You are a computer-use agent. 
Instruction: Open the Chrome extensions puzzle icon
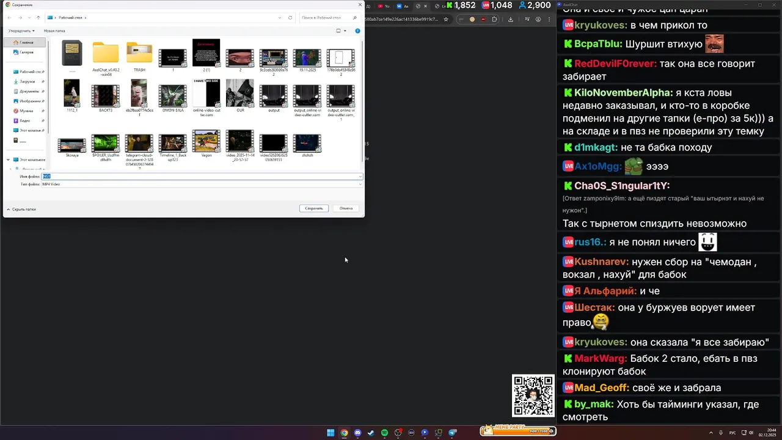tap(495, 19)
